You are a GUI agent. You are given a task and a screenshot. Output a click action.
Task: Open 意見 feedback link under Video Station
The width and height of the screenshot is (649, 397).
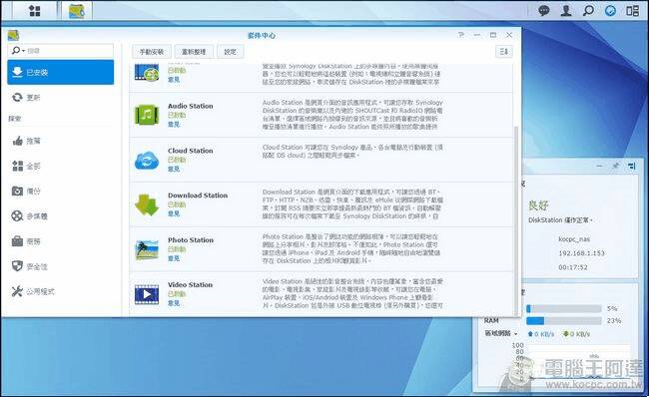[x=174, y=302]
